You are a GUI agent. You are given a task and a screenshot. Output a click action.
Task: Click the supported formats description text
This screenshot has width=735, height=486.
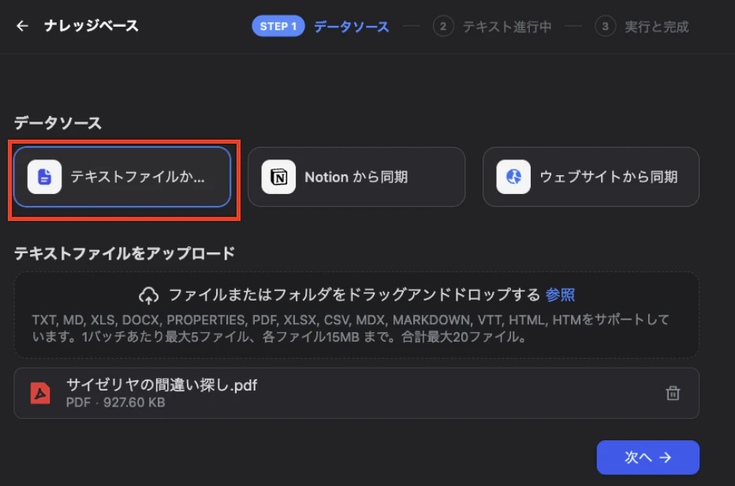[351, 328]
